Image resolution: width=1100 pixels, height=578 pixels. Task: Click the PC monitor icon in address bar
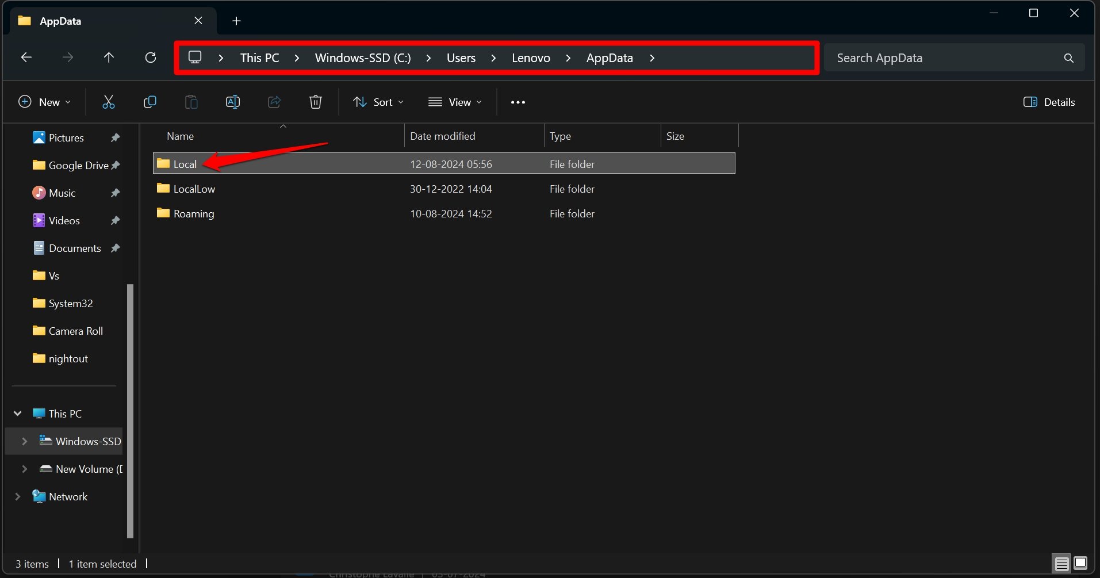point(195,58)
